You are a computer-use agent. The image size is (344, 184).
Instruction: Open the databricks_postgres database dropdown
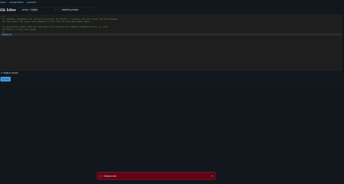[77, 10]
